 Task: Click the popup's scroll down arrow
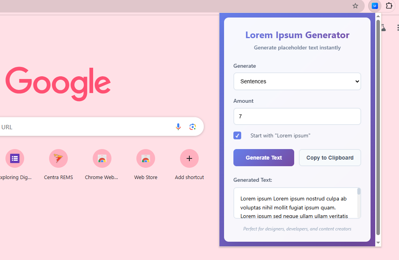[378, 242]
